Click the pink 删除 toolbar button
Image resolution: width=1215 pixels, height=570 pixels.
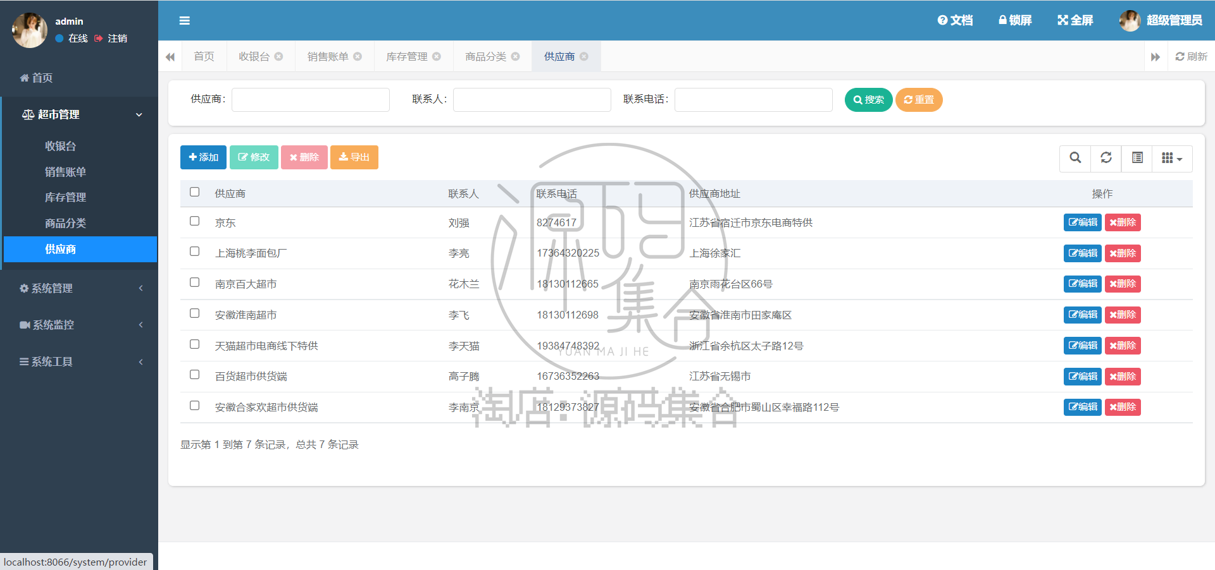[304, 157]
